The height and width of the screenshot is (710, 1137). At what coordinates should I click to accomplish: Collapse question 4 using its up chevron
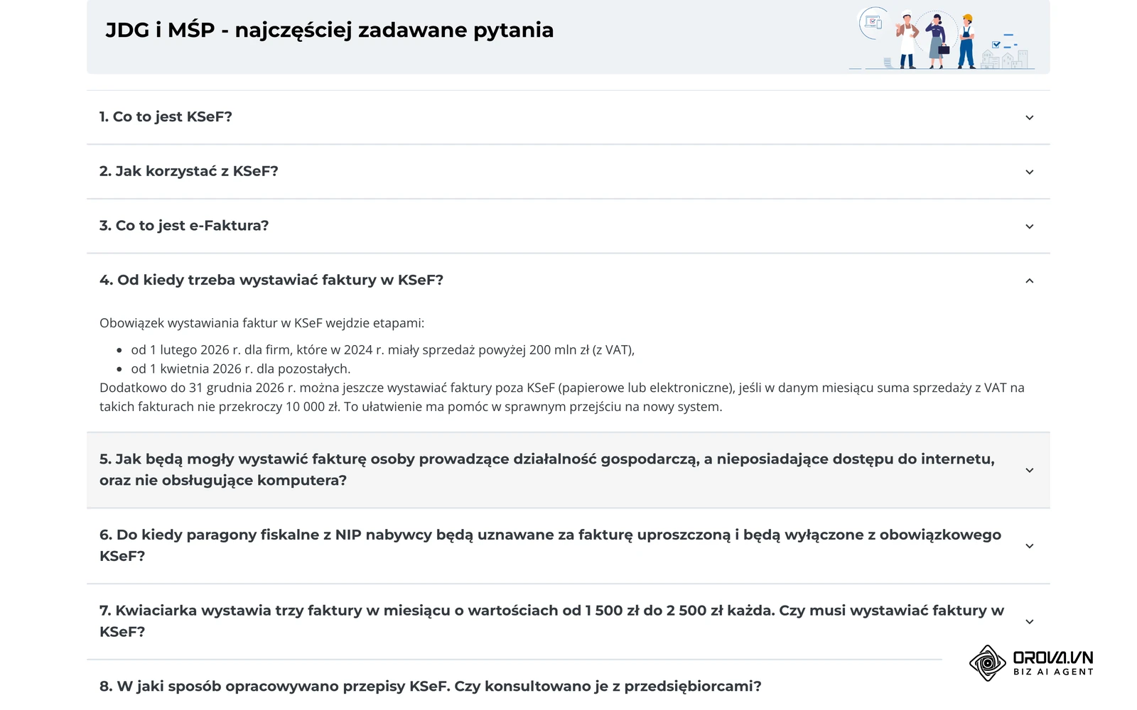1029,281
